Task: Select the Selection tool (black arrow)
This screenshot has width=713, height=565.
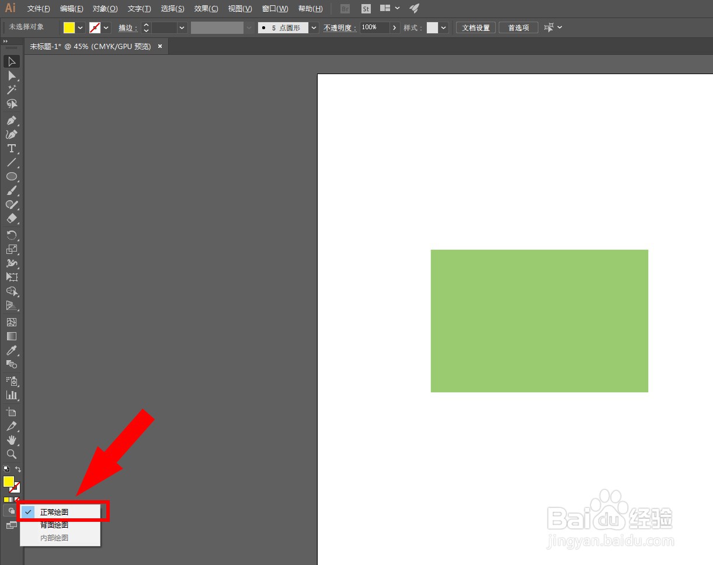Action: click(x=12, y=61)
